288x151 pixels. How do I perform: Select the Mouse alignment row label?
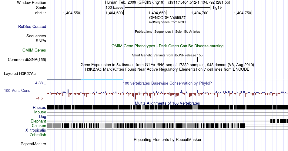pyautogui.click(x=40, y=112)
